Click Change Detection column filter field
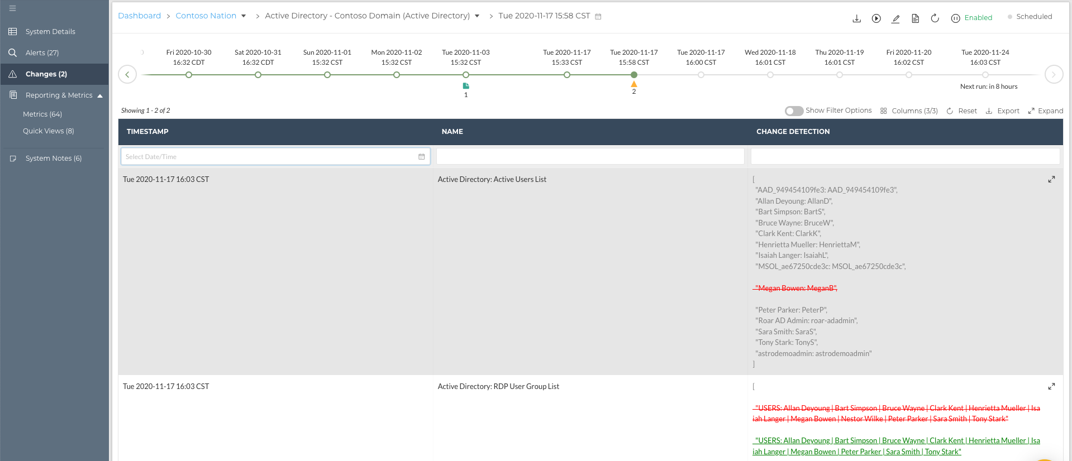The height and width of the screenshot is (461, 1072). pos(906,157)
